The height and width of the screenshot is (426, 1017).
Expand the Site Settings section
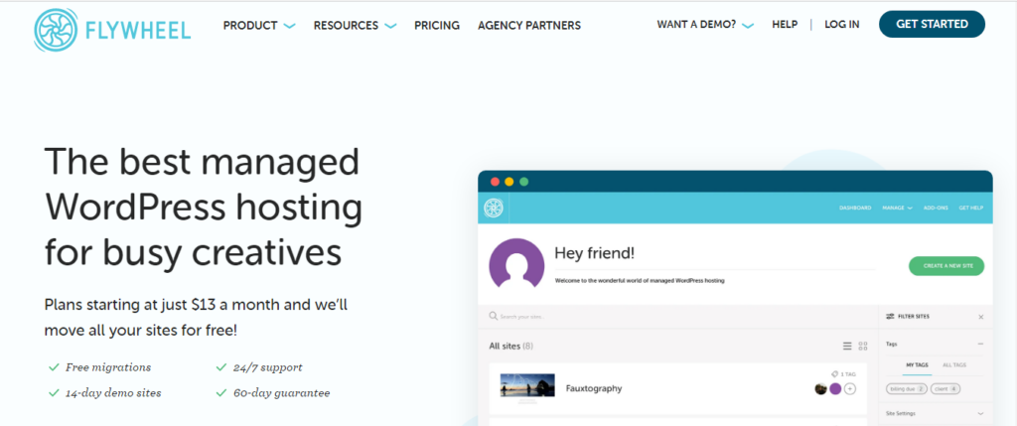[x=981, y=413]
